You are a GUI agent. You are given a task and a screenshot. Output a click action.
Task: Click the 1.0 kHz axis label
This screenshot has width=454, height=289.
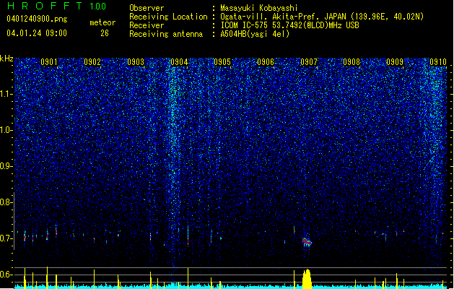tap(6, 130)
